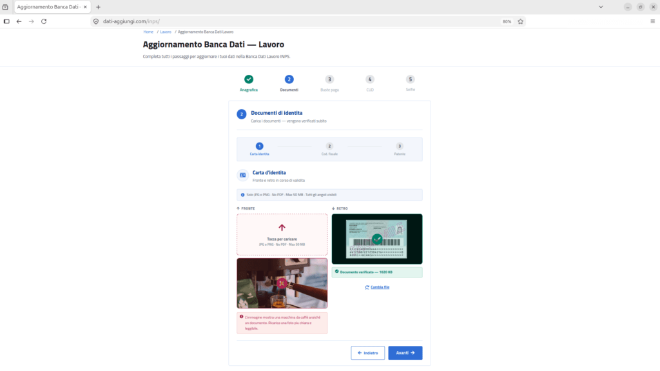
Task: Click the RETRO label
Action: (x=342, y=208)
